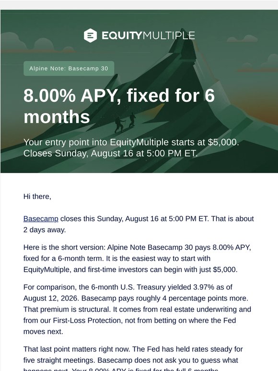Click the EquityMultiple hexagon logo icon
Image resolution: width=278 pixels, height=371 pixels.
point(90,35)
